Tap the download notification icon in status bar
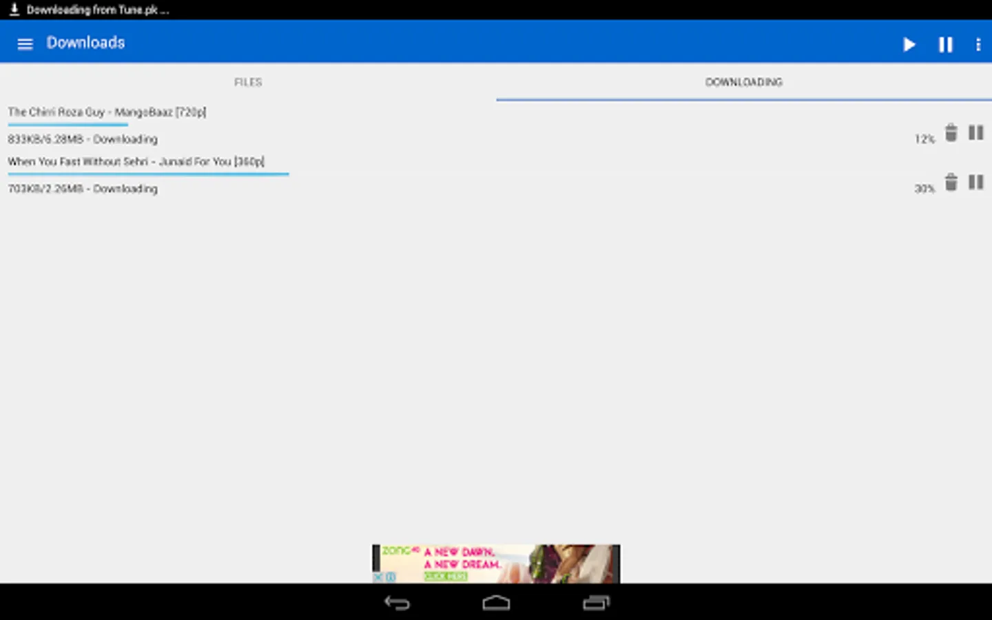The image size is (992, 620). (x=14, y=10)
